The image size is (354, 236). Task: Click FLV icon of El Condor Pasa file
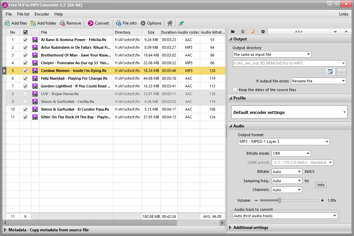35,109
